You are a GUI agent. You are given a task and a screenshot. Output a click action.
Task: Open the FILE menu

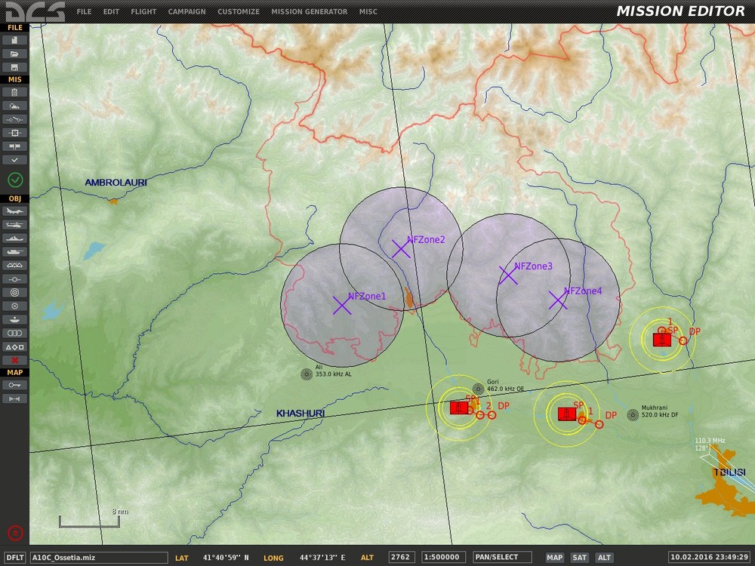tap(84, 11)
